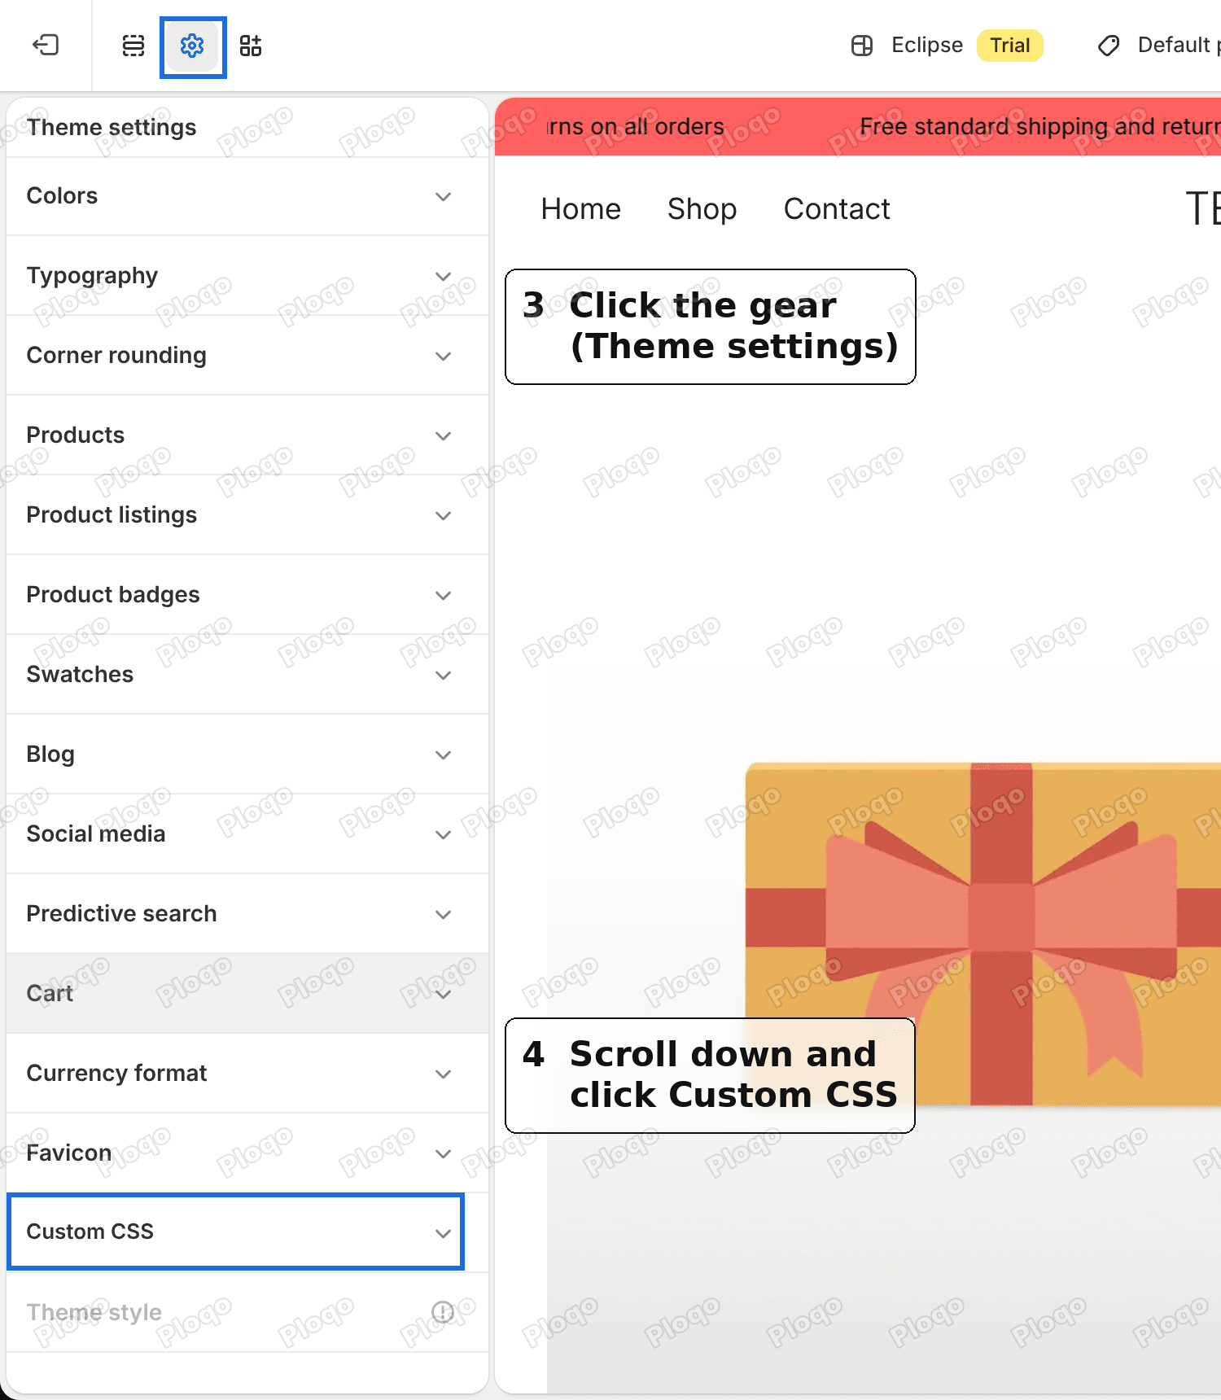Viewport: 1221px width, 1400px height.
Task: Open the Favicon settings label
Action: 69,1153
